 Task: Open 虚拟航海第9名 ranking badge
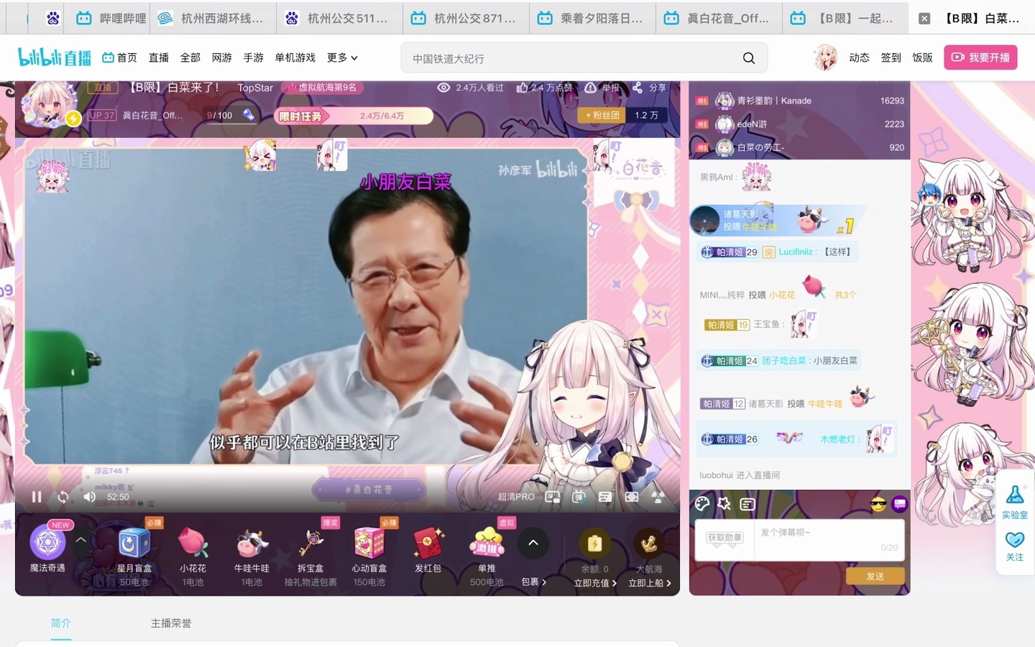pos(322,88)
